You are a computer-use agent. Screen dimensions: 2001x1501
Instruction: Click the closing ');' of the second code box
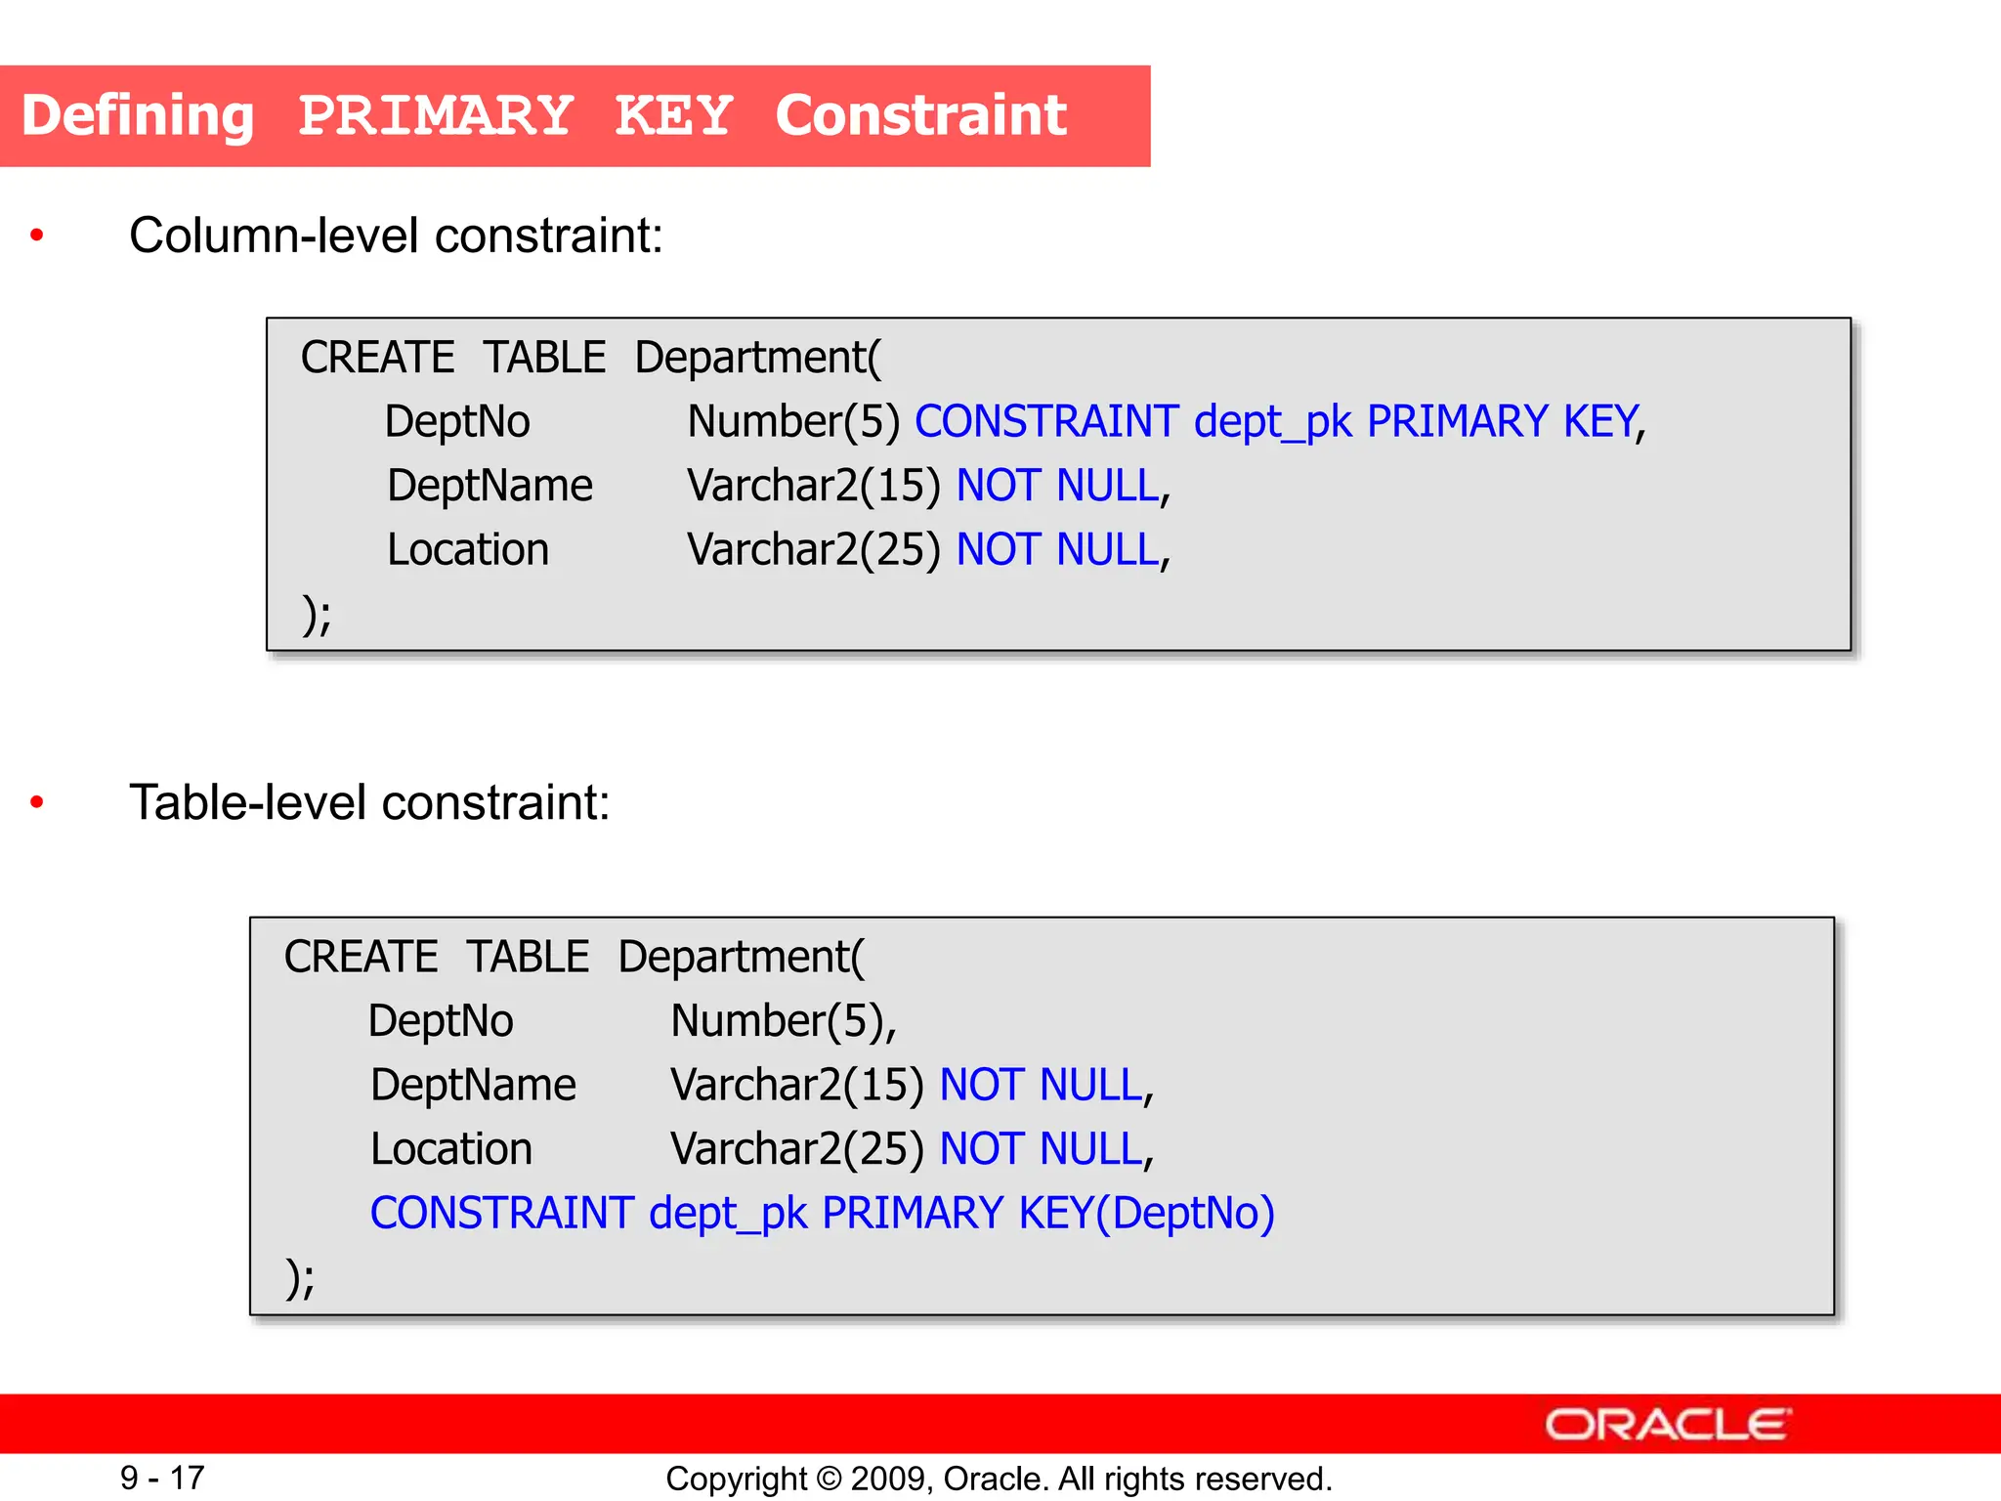[300, 1278]
